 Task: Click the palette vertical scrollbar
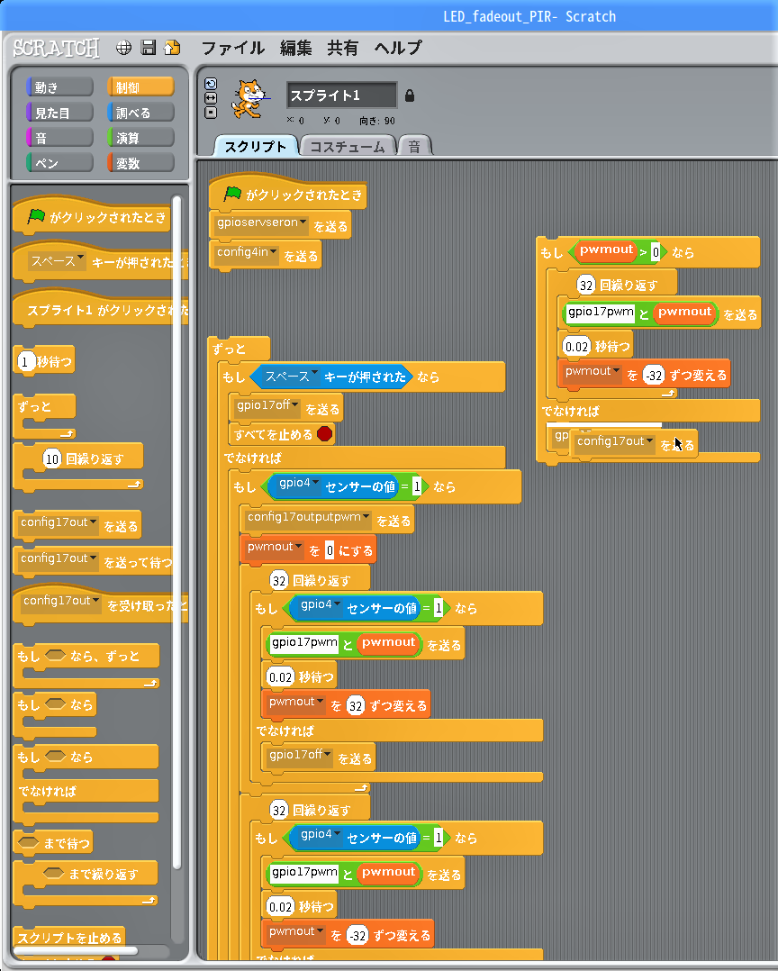click(177, 532)
